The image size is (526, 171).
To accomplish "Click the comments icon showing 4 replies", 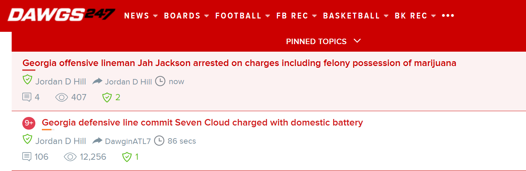I will [27, 97].
